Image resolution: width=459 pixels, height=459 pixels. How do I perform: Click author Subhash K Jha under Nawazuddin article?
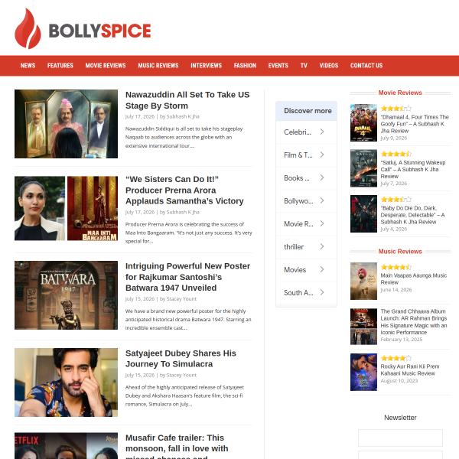coord(183,116)
